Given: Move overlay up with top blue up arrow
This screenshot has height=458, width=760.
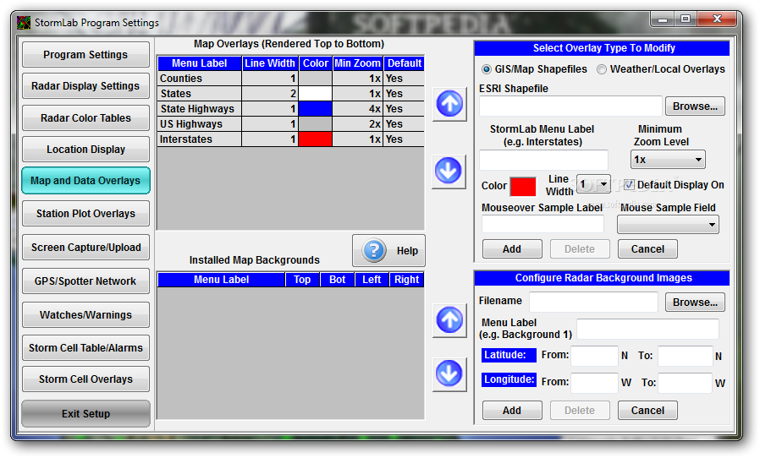Looking at the screenshot, I should (449, 104).
